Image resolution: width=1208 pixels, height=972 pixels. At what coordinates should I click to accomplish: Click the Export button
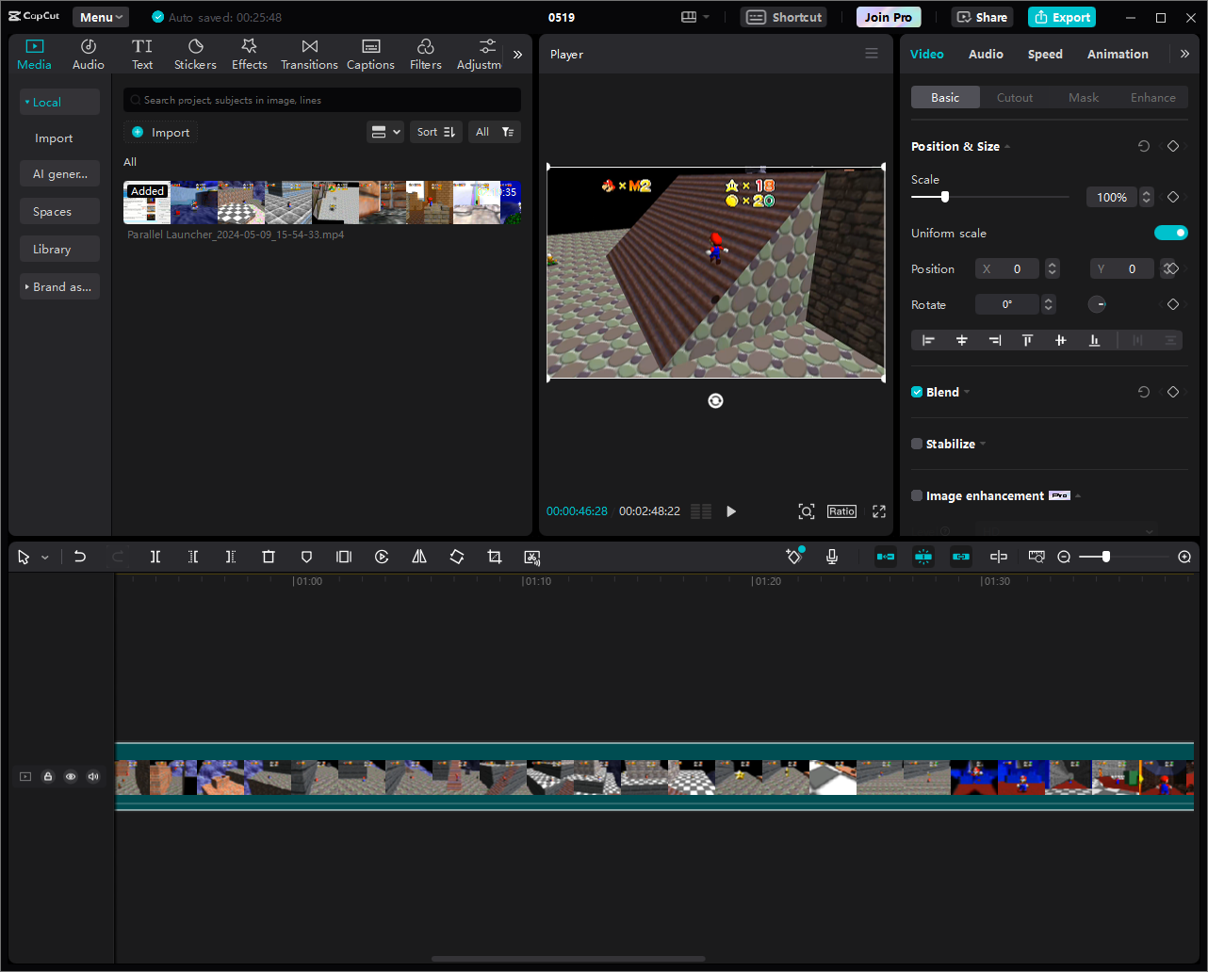click(1062, 17)
